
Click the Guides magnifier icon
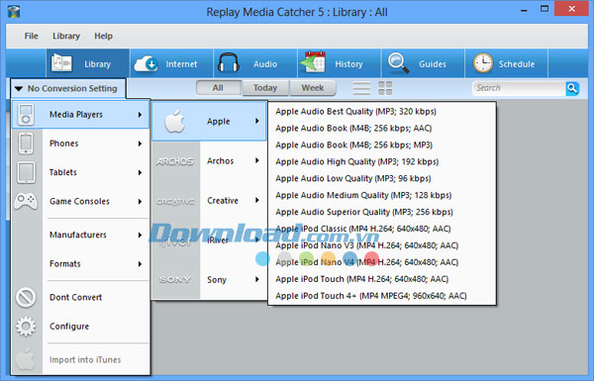[398, 62]
